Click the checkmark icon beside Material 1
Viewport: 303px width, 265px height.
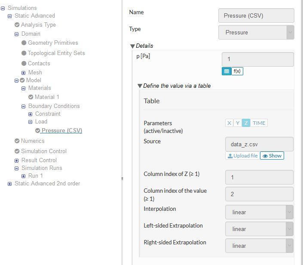point(31,97)
